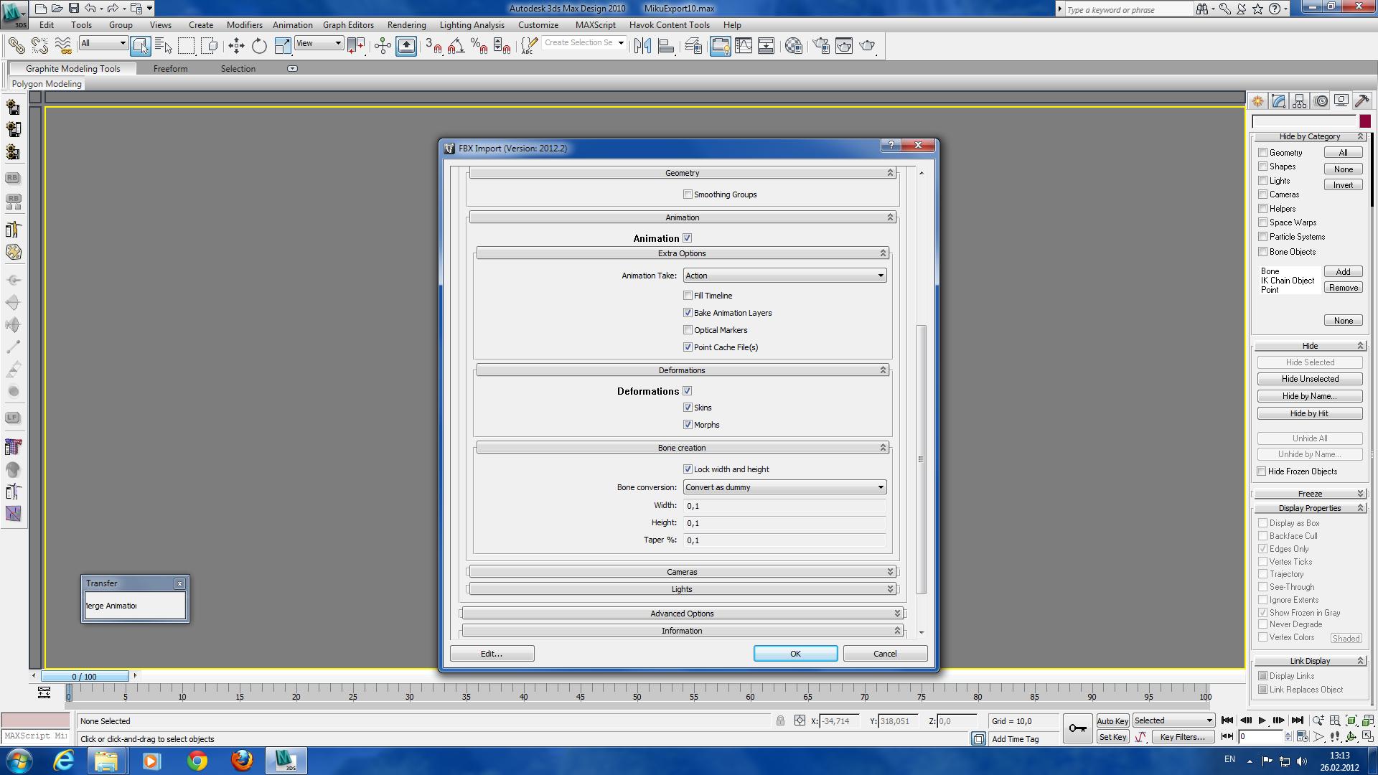Click OK in FBX Import dialog
The image size is (1378, 775).
pyautogui.click(x=795, y=654)
